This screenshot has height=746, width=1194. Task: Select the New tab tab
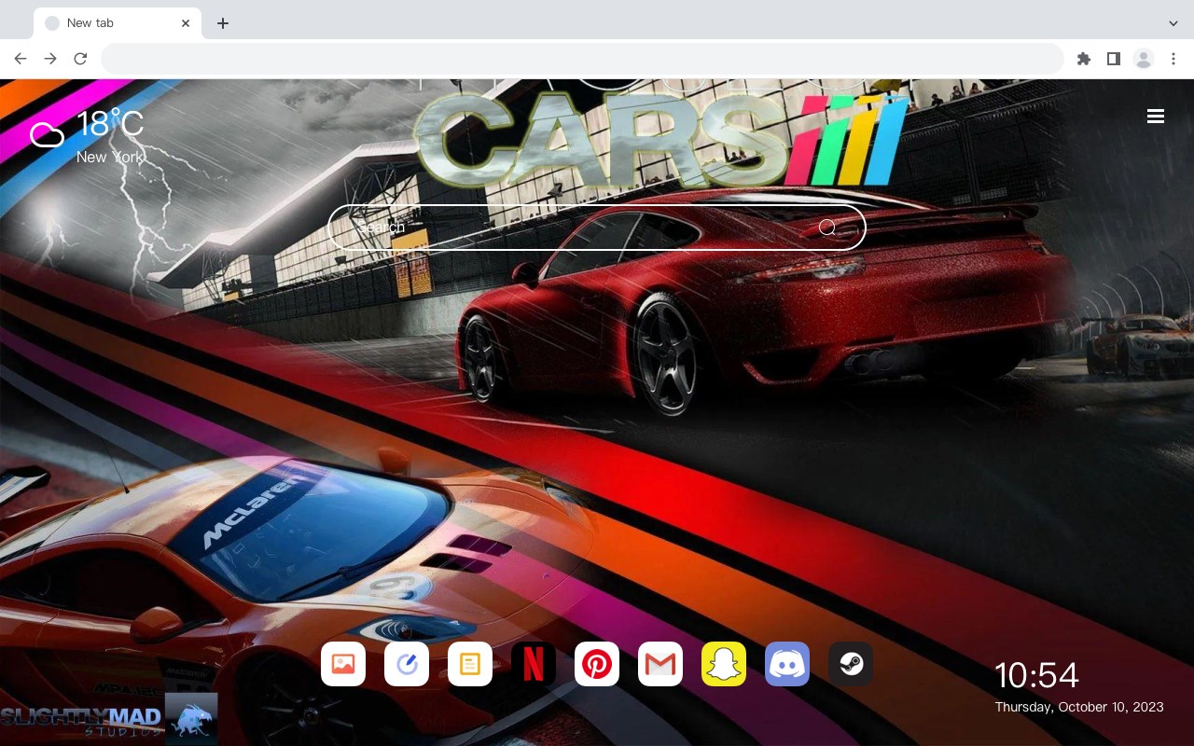(x=118, y=23)
